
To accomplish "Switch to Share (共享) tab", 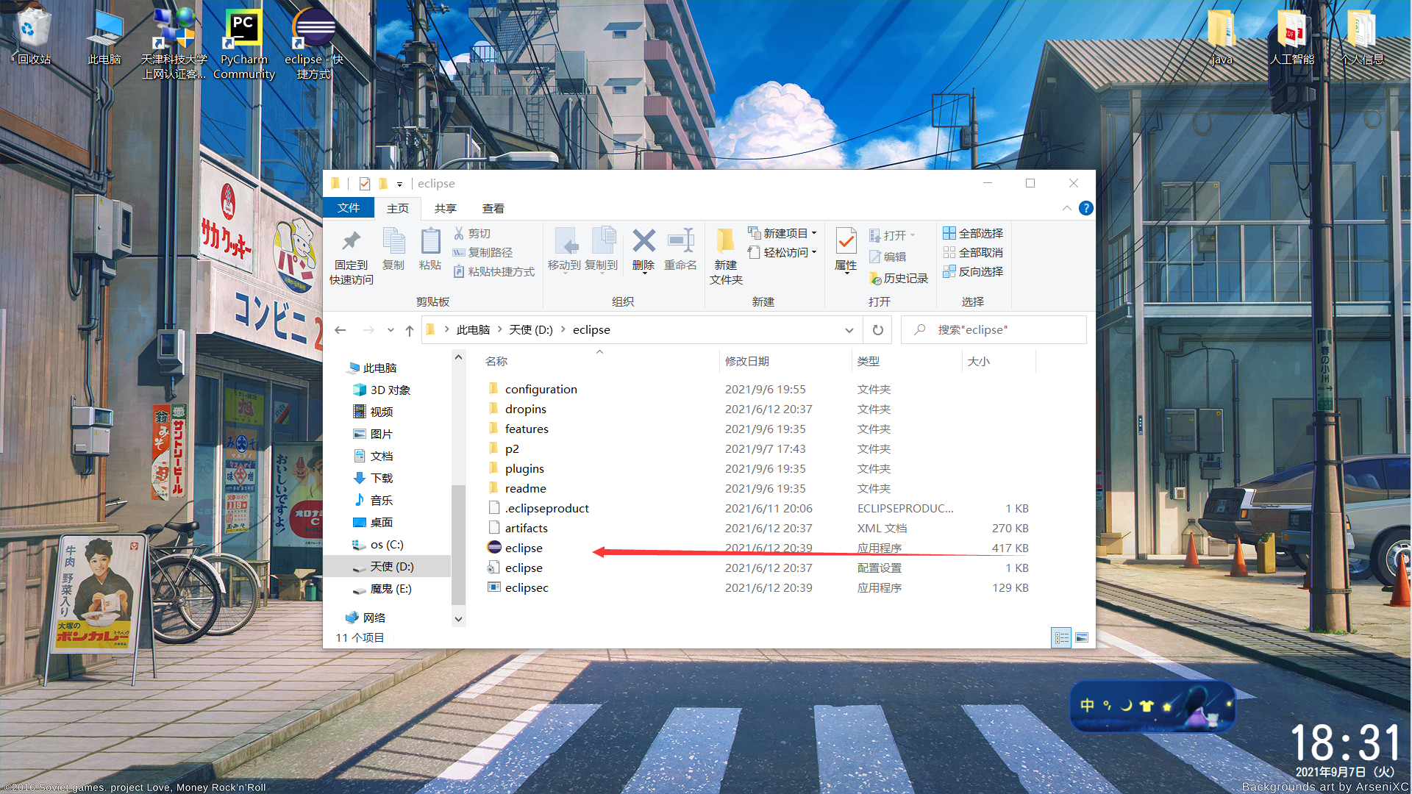I will pyautogui.click(x=446, y=208).
